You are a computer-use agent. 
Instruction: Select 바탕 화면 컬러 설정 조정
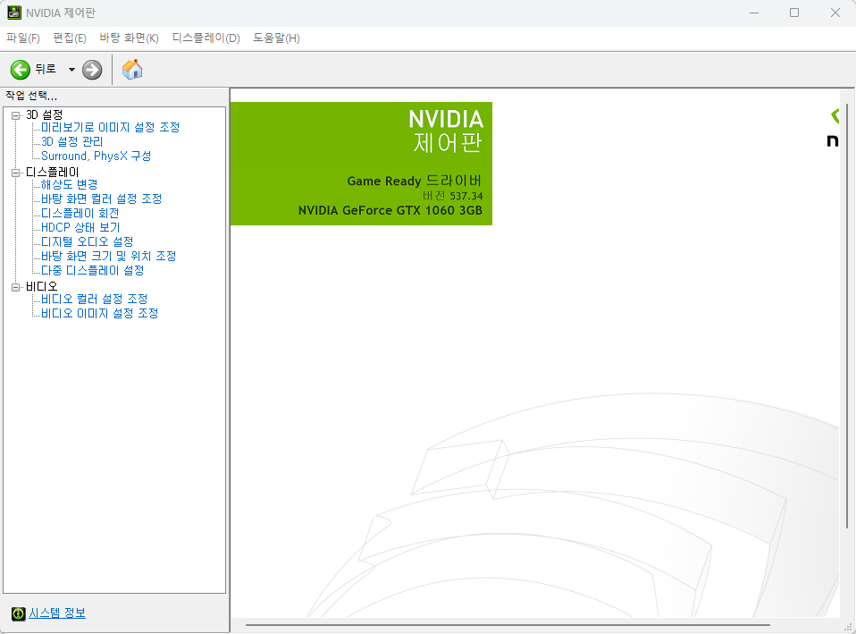[x=102, y=199]
